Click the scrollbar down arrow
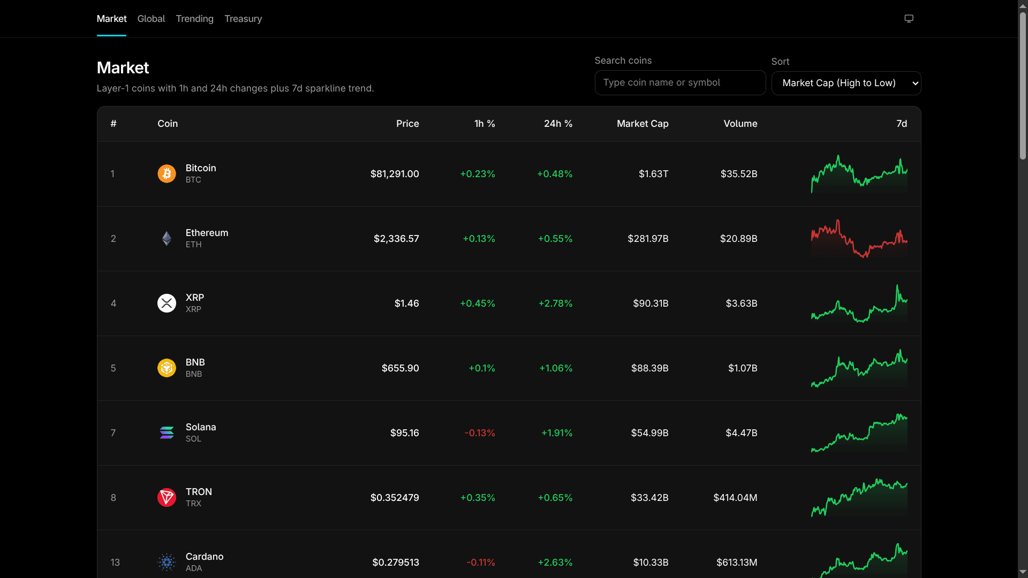The width and height of the screenshot is (1028, 578). tap(1023, 573)
